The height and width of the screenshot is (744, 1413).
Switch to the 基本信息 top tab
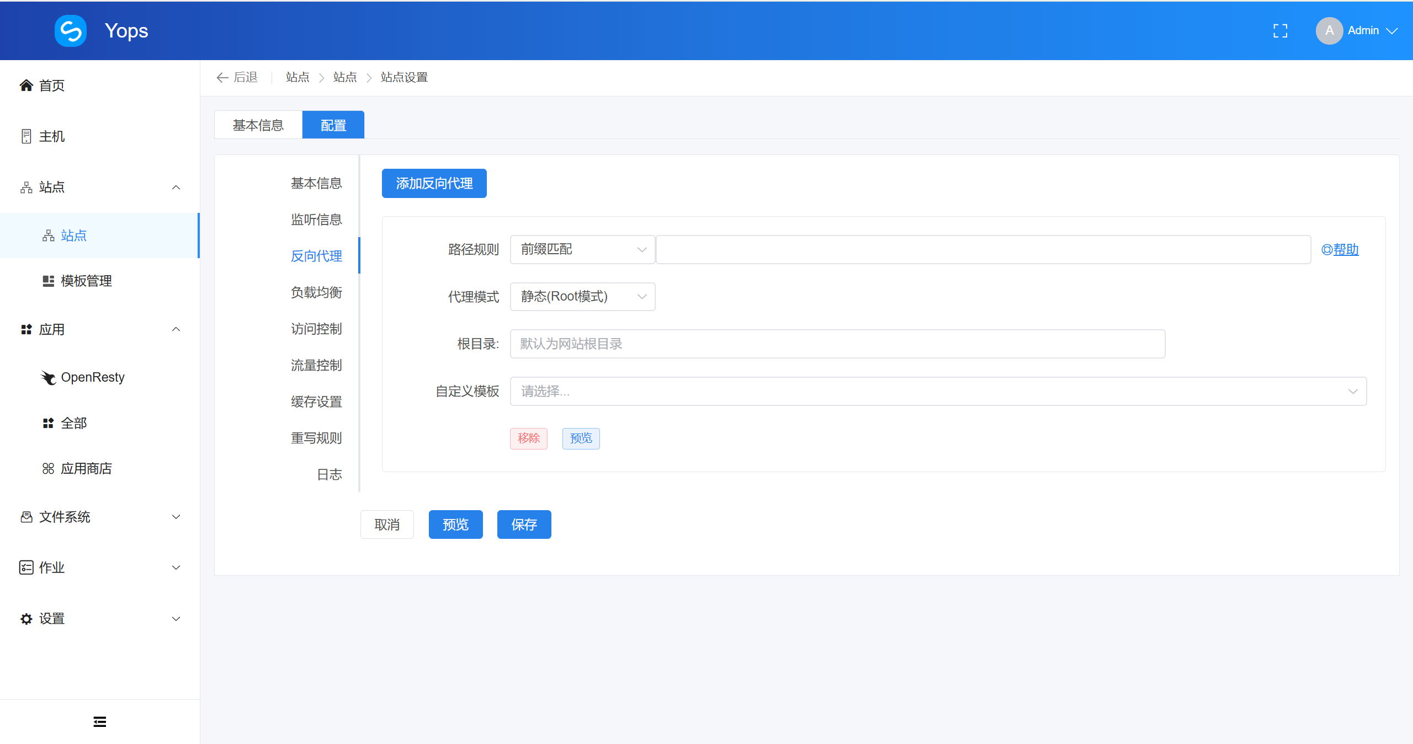(x=258, y=125)
